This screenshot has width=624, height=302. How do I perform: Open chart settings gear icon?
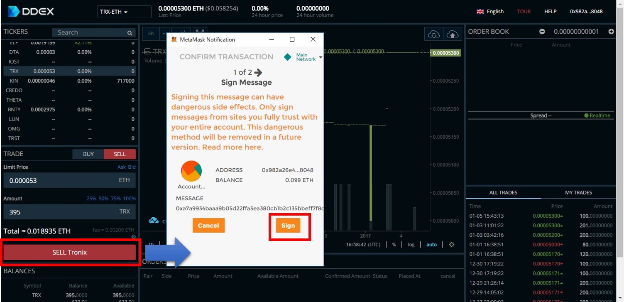click(x=452, y=245)
